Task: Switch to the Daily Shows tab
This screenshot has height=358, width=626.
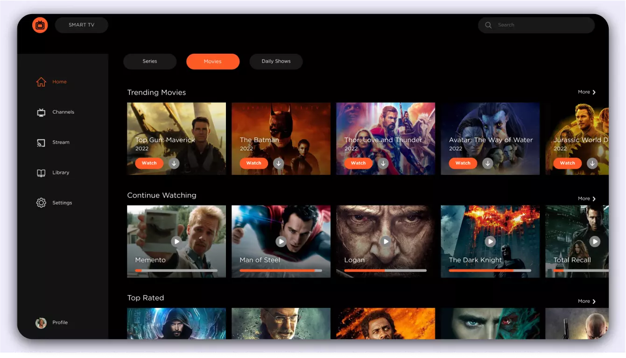Action: click(x=276, y=61)
